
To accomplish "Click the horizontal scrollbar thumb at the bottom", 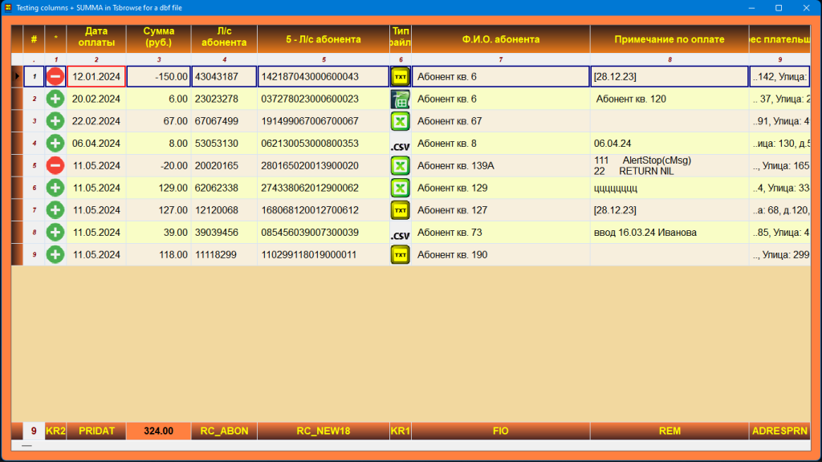I will [26, 446].
